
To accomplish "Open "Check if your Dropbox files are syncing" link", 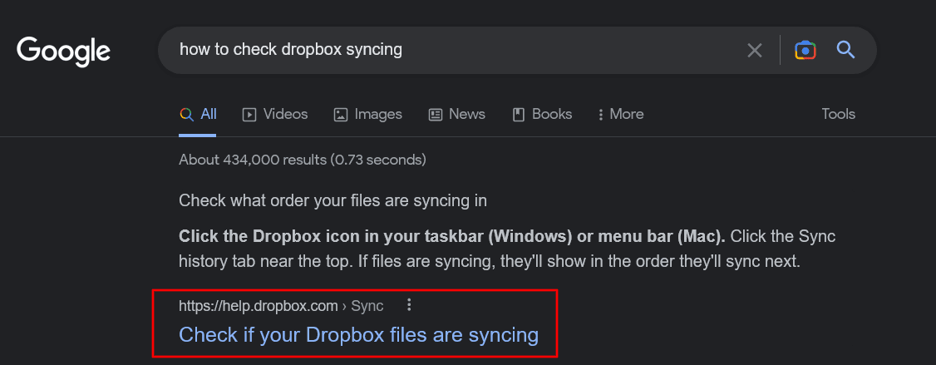I will 358,335.
